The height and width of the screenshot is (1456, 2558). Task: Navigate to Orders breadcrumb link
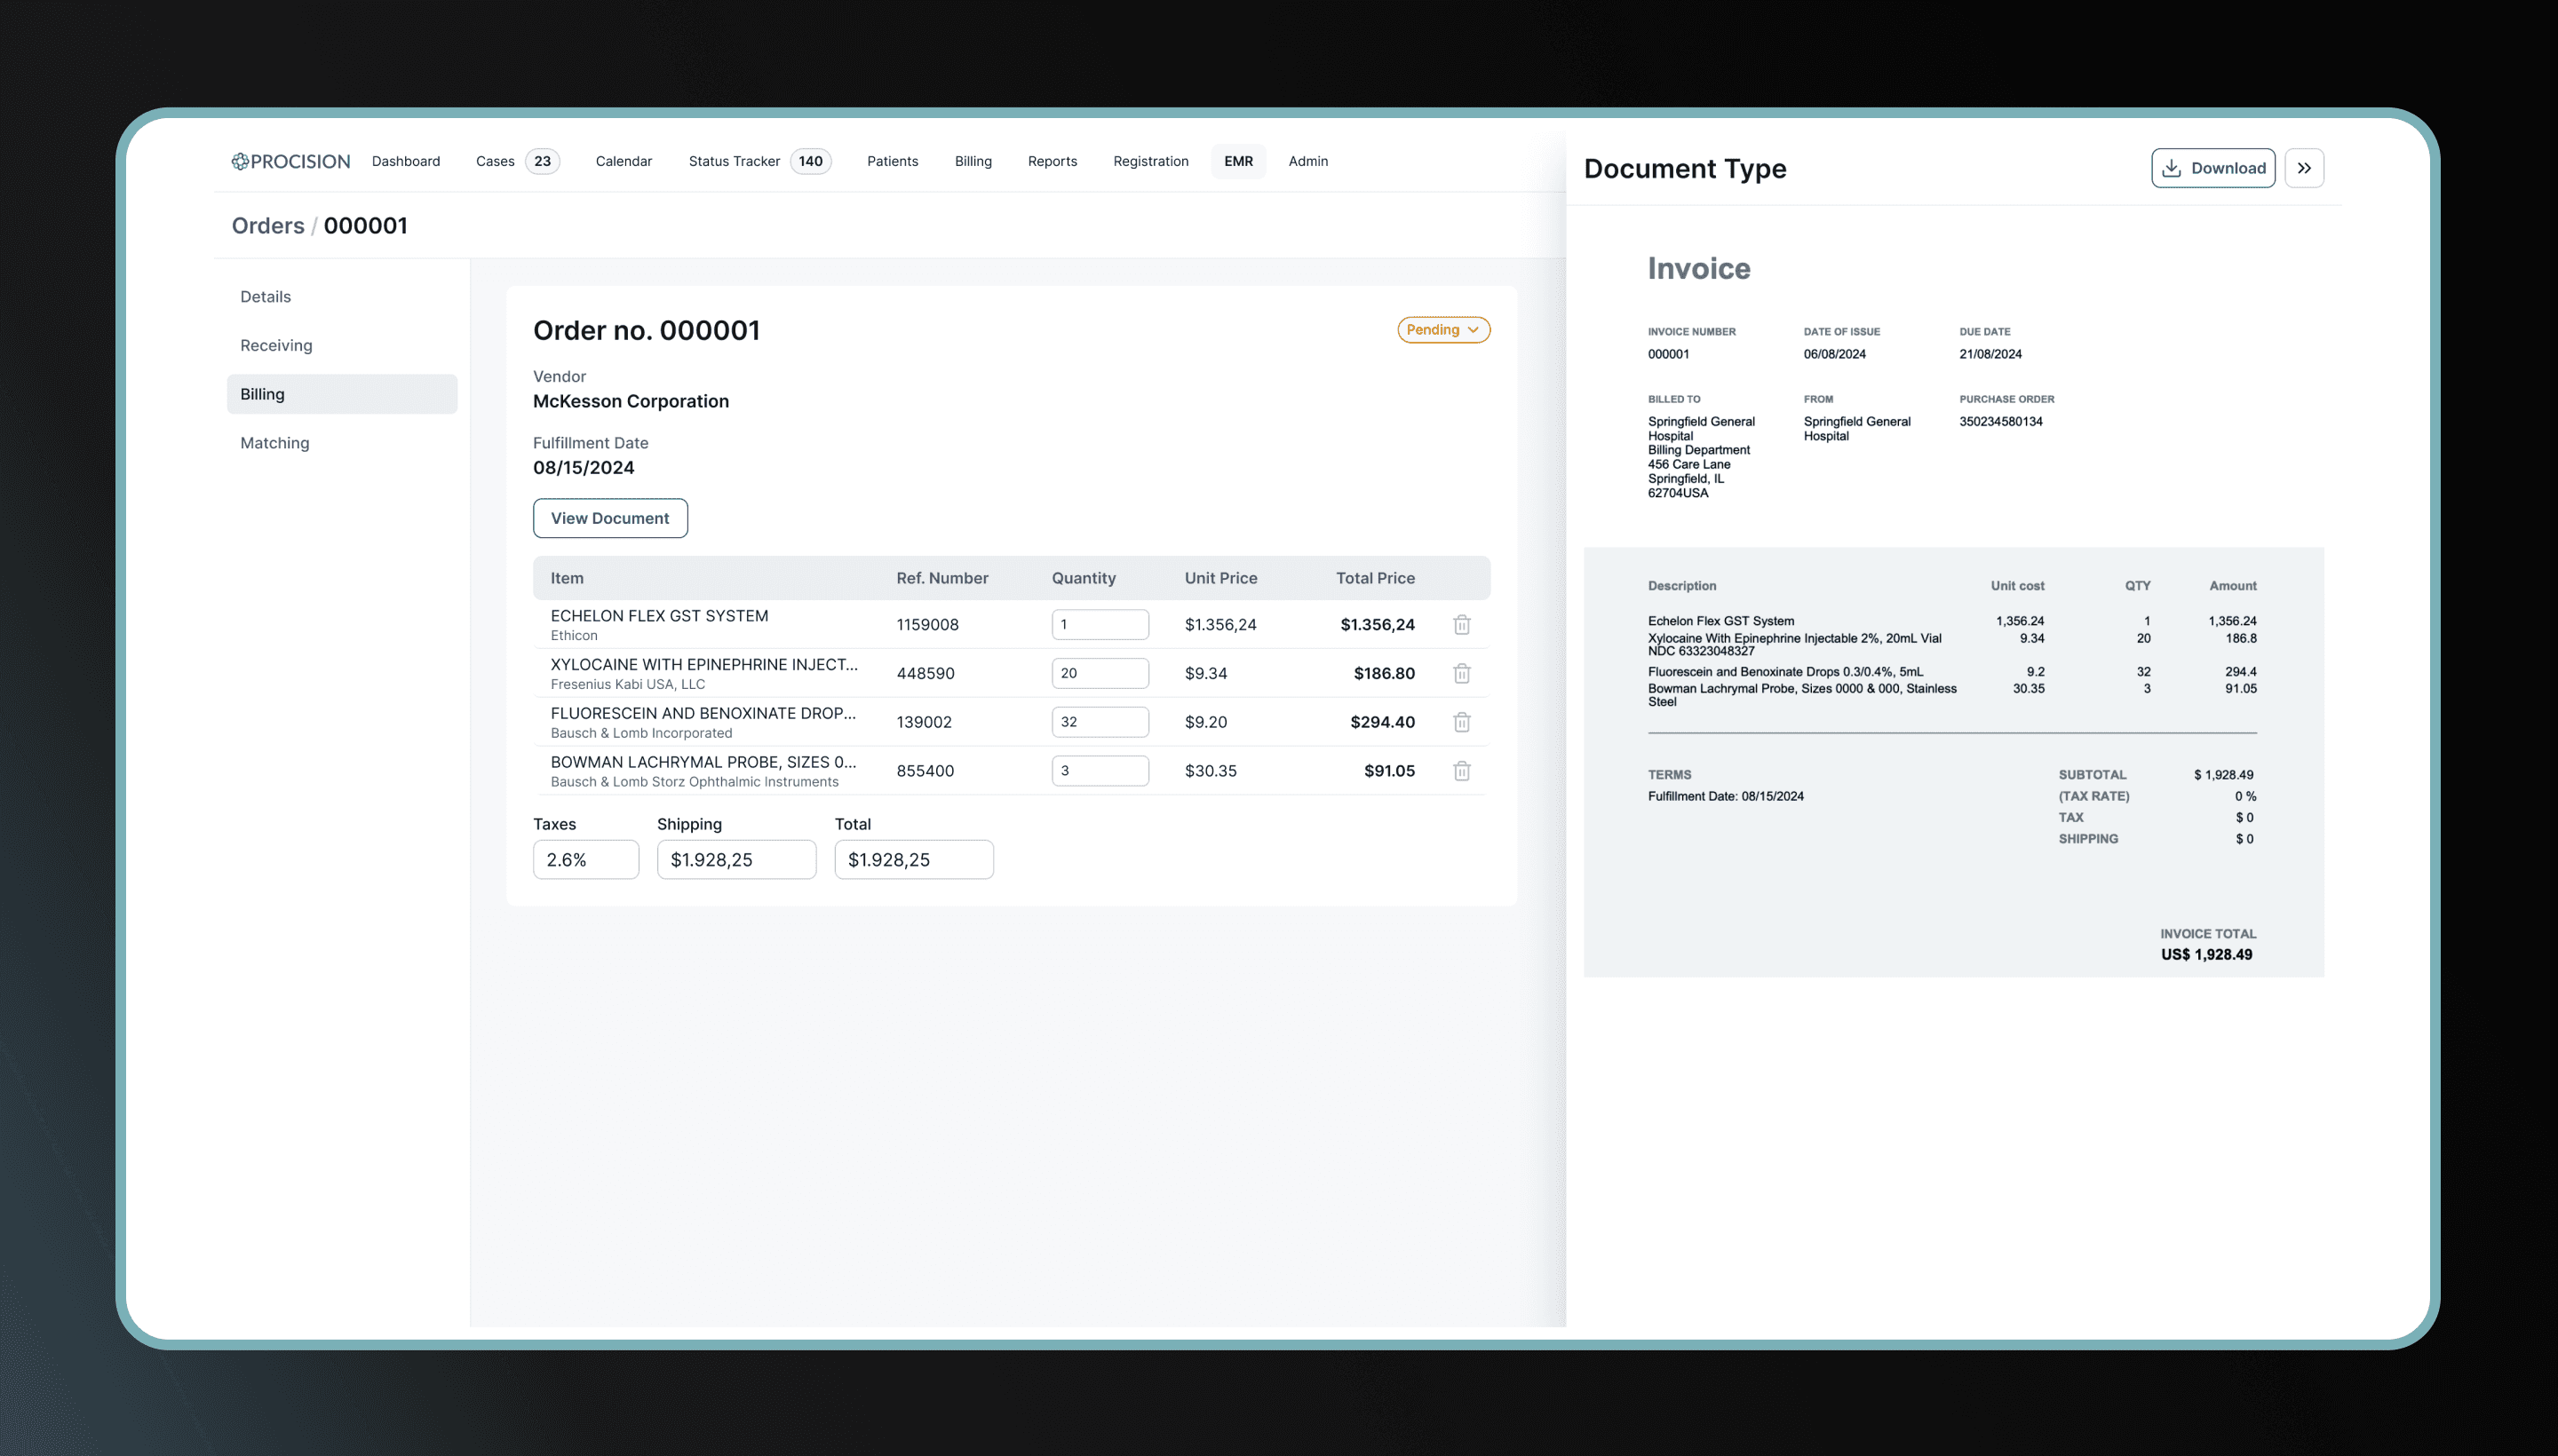coord(267,226)
